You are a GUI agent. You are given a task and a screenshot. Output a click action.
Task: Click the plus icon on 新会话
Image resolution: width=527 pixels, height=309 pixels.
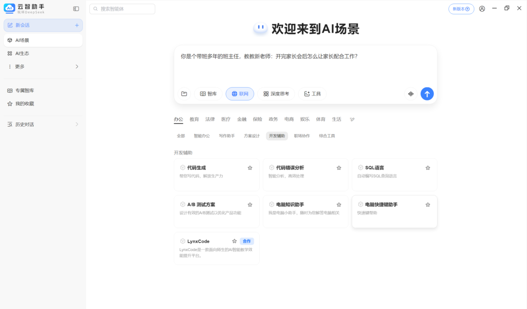[x=77, y=25]
